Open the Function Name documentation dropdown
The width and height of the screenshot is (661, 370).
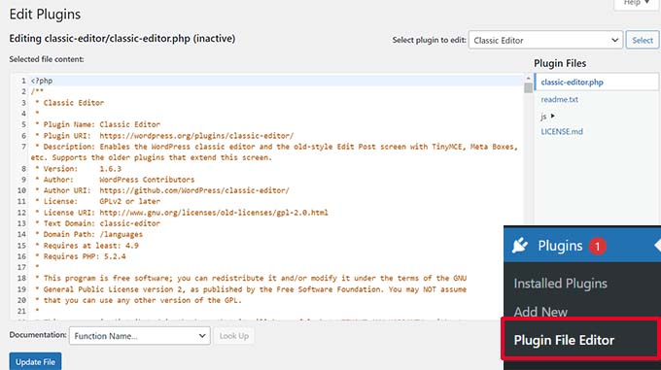[140, 336]
